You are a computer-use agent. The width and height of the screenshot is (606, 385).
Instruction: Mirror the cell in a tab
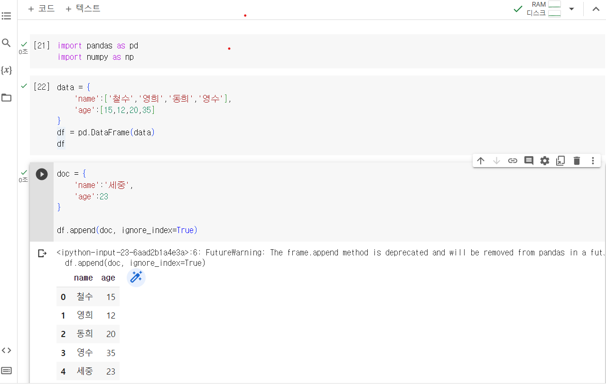tap(560, 160)
